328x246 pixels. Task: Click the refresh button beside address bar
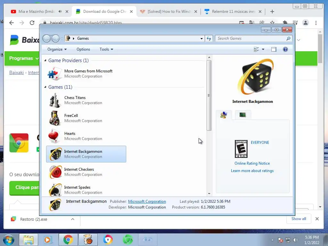click(x=209, y=38)
